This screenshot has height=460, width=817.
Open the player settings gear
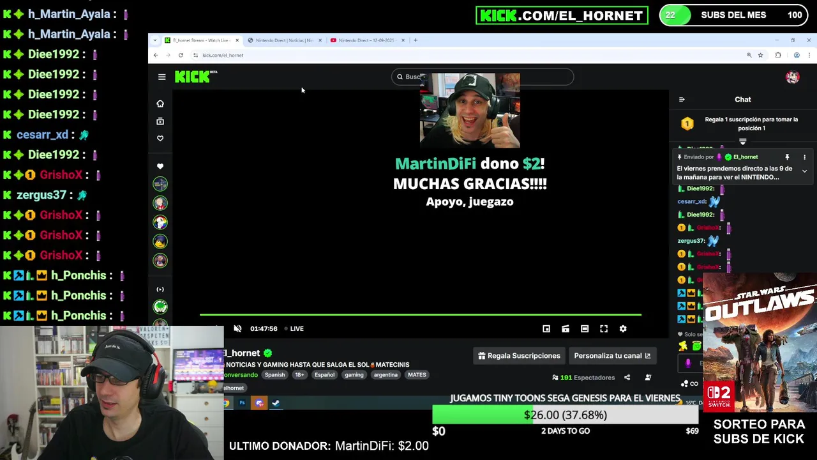pos(623,328)
